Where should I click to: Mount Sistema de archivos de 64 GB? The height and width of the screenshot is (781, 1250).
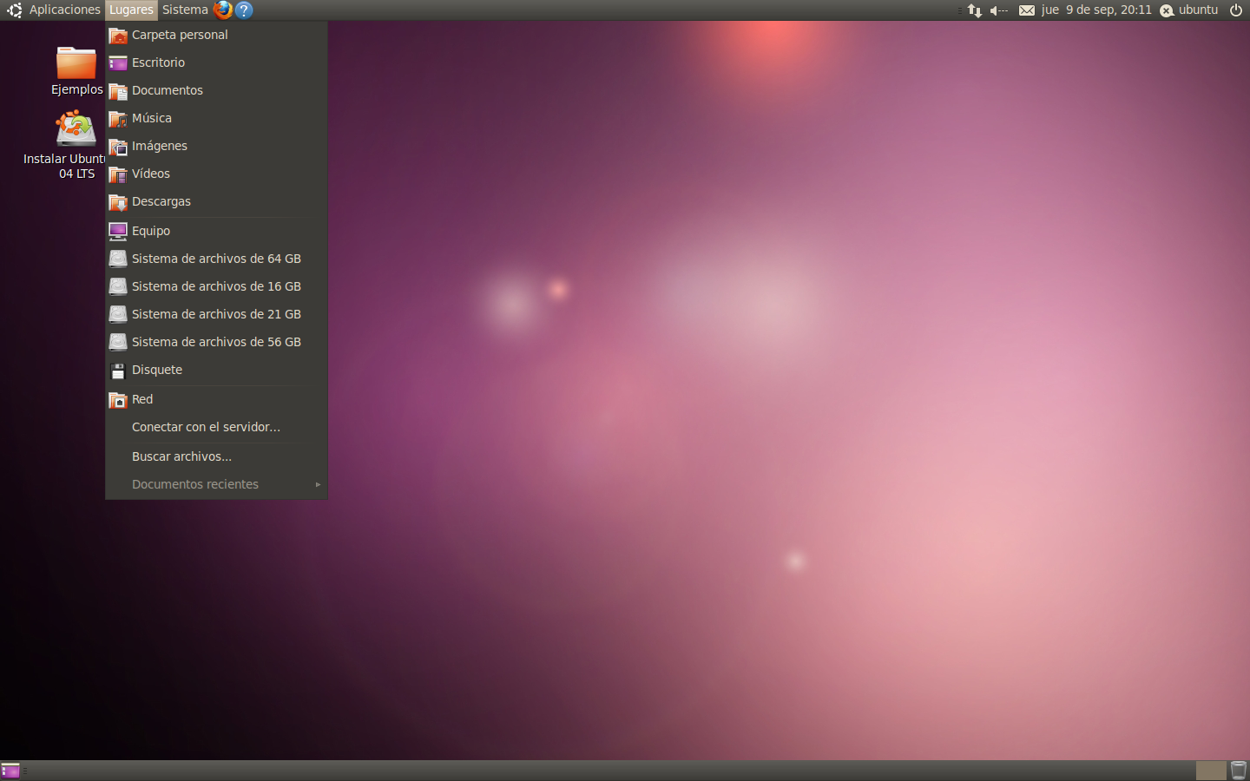pyautogui.click(x=216, y=259)
